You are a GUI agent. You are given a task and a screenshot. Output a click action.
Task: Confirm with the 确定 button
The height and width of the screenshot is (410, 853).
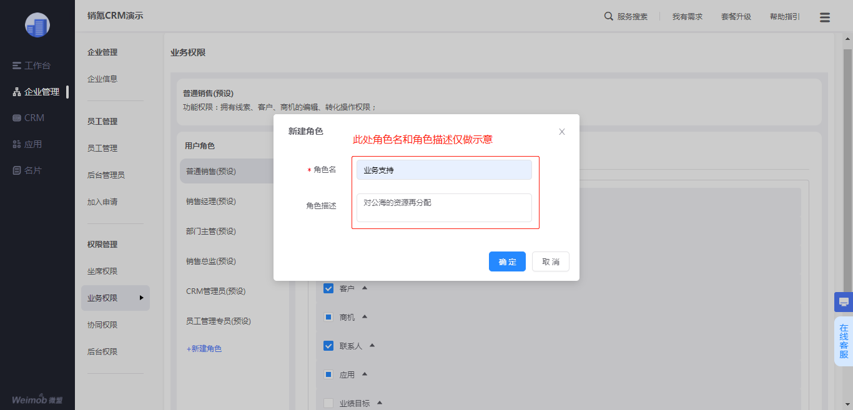pyautogui.click(x=507, y=261)
